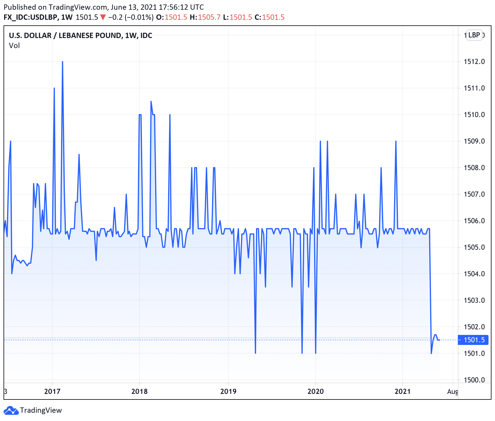Click the Open value O:1501.5 in the header

171,17
